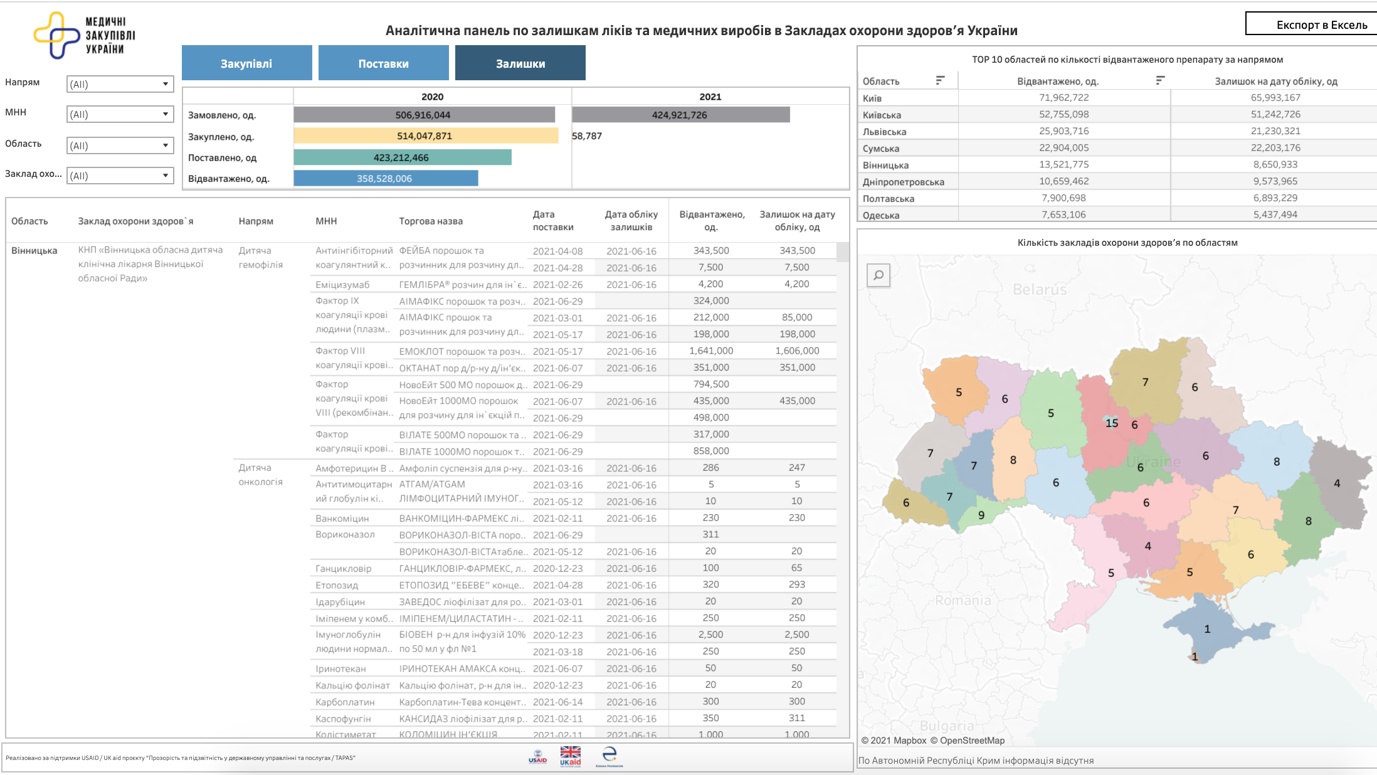This screenshot has width=1377, height=775.
Task: Click the USAID logo in footer
Action: coord(537,757)
